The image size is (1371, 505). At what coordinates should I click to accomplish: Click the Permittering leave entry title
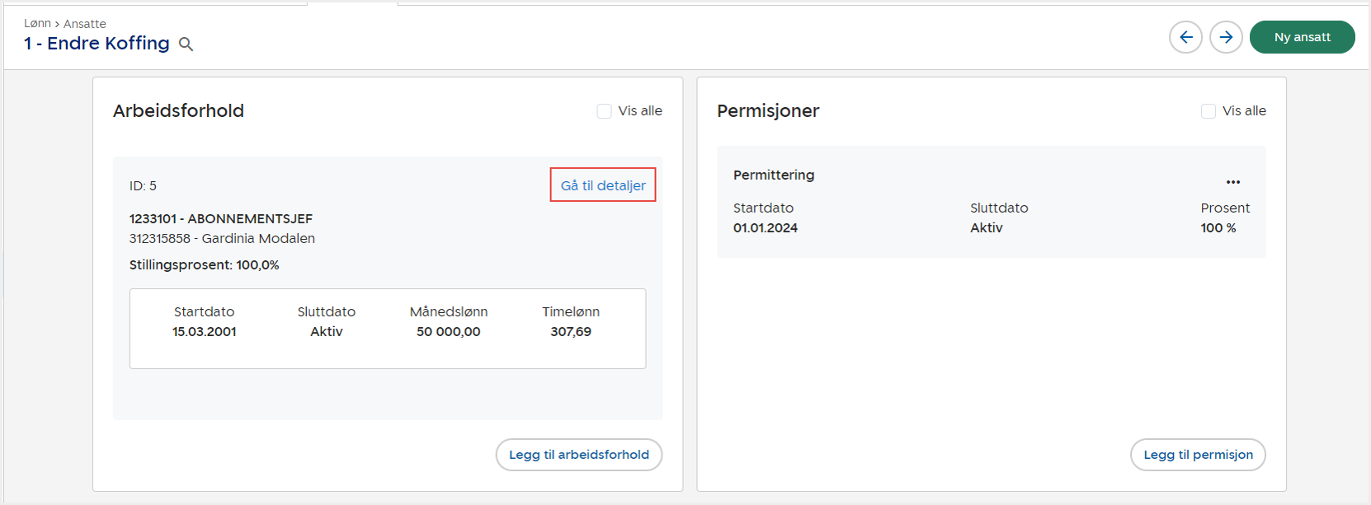(x=774, y=175)
